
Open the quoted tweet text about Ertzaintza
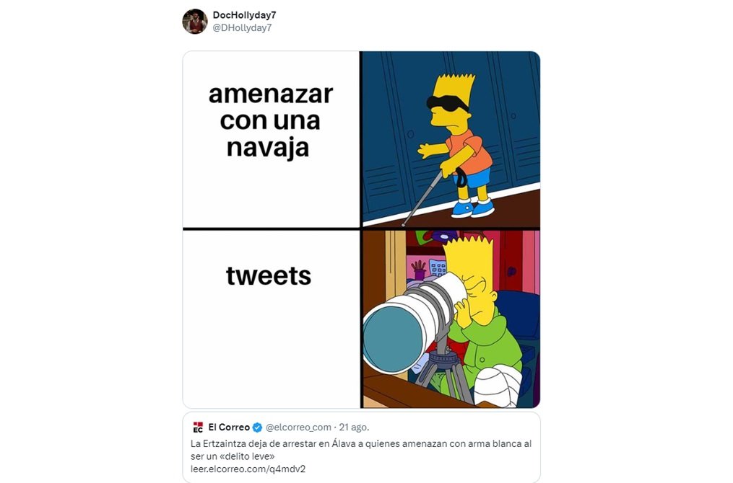(361, 450)
